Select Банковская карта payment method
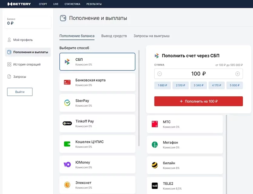 (x=97, y=82)
